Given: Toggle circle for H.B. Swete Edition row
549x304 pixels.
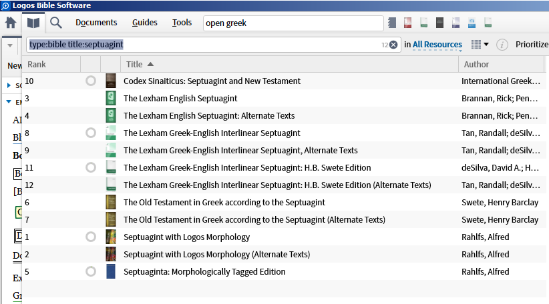Looking at the screenshot, I should pos(91,168).
